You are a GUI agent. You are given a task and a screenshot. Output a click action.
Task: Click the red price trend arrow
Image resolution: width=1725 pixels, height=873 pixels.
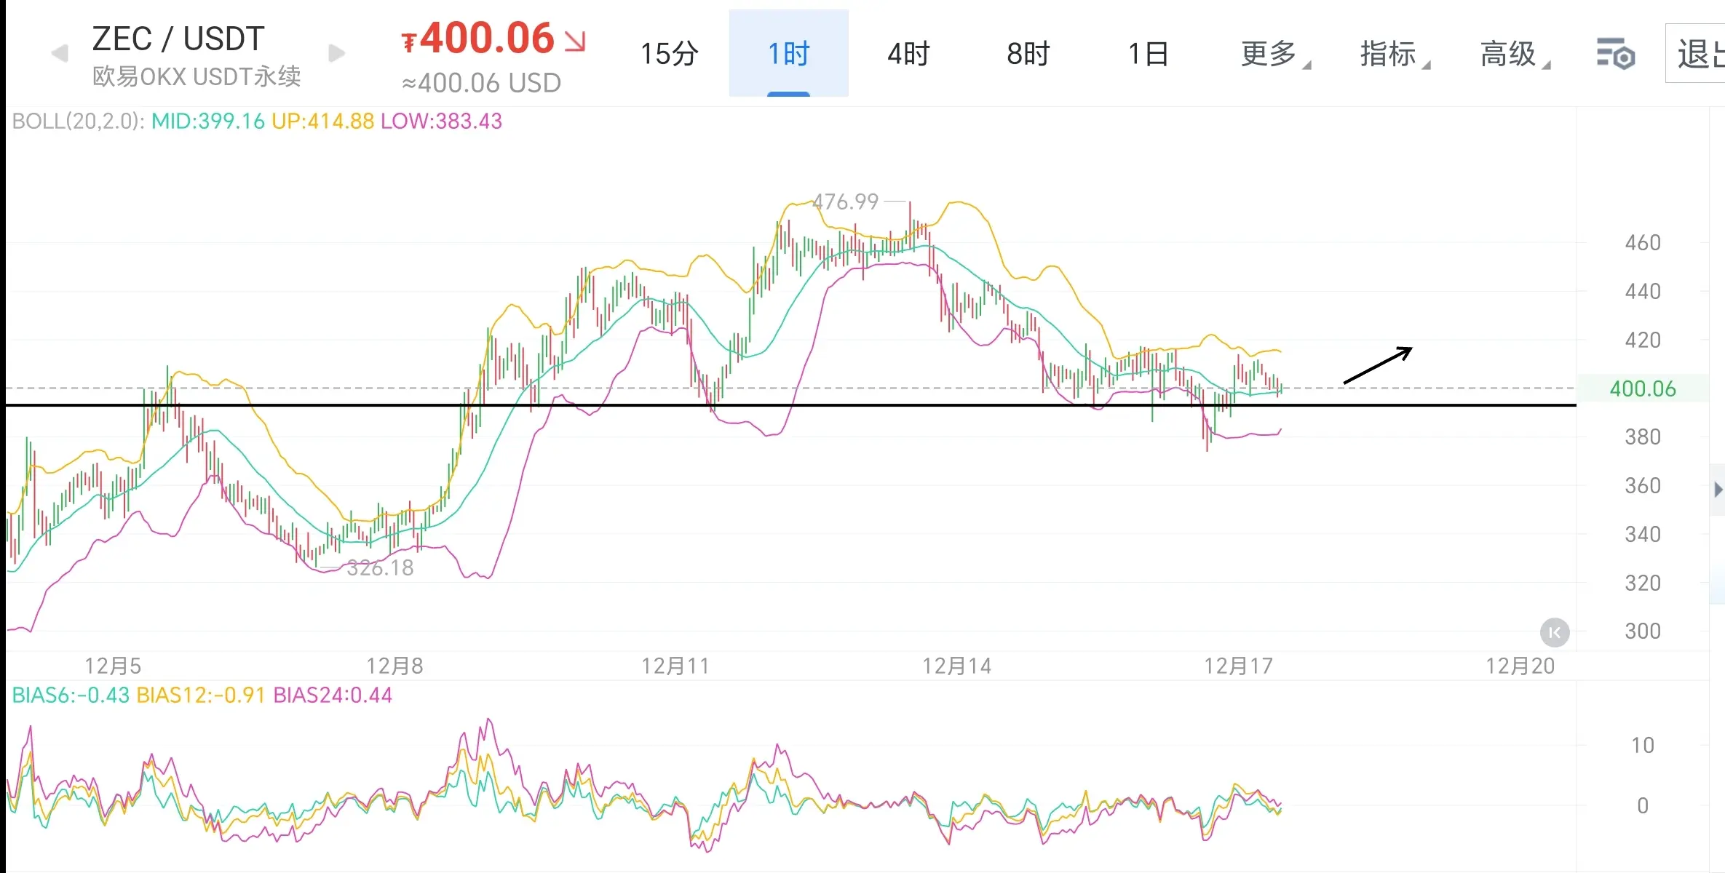coord(575,41)
